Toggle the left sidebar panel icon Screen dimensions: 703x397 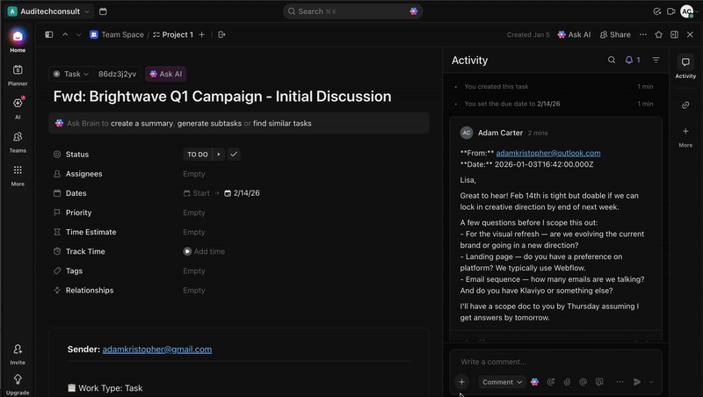click(49, 34)
